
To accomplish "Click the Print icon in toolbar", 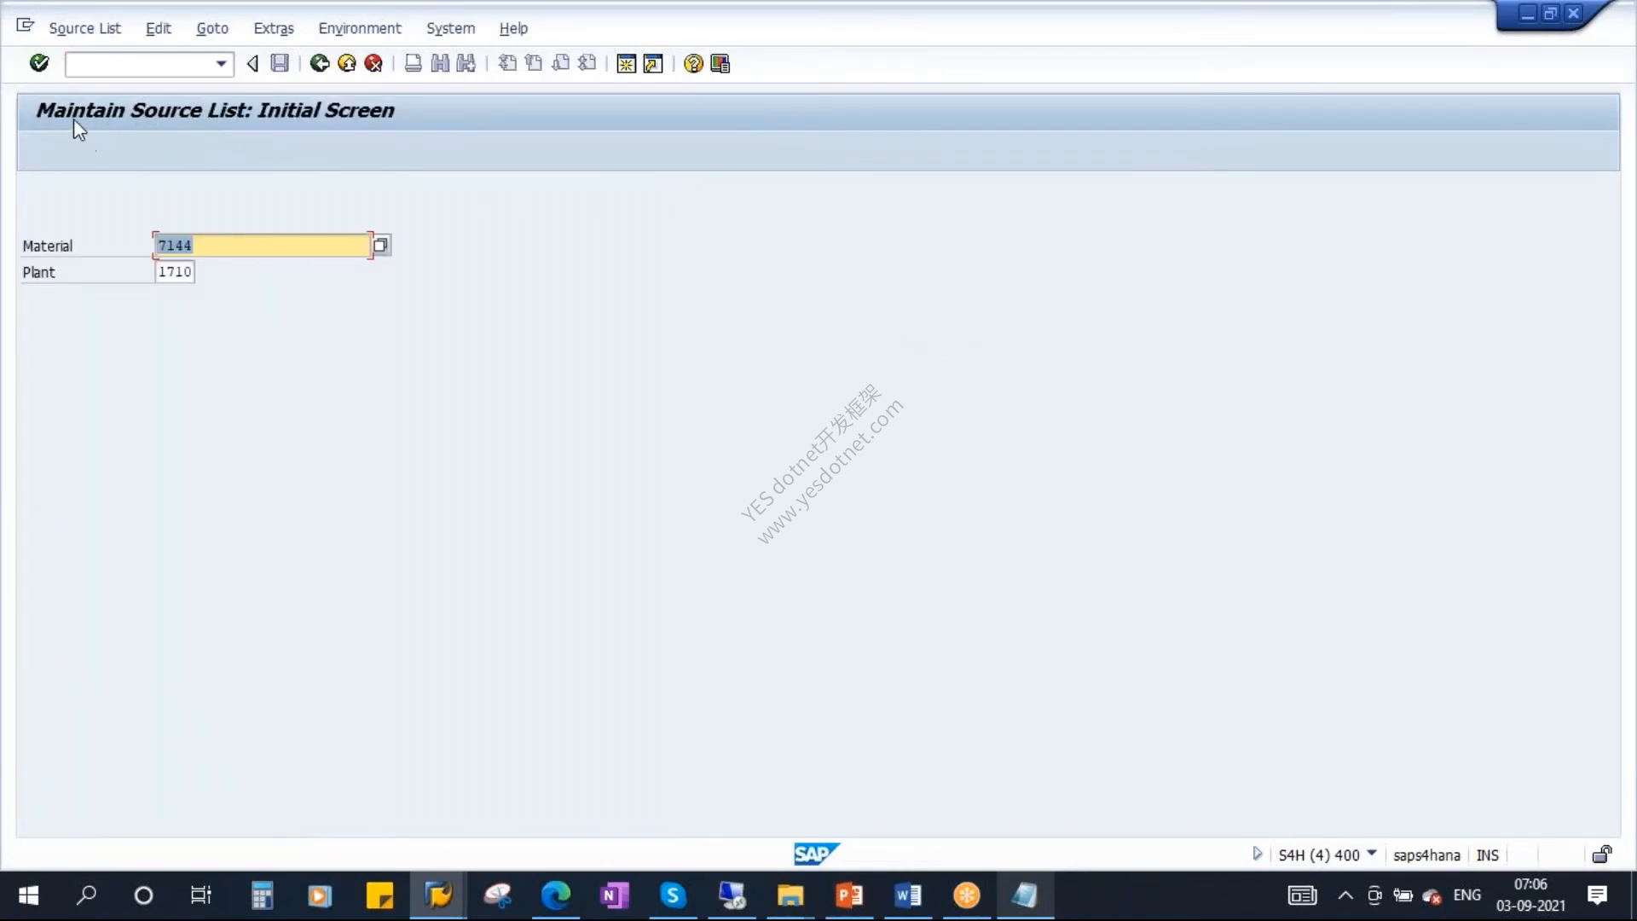I will pyautogui.click(x=413, y=63).
